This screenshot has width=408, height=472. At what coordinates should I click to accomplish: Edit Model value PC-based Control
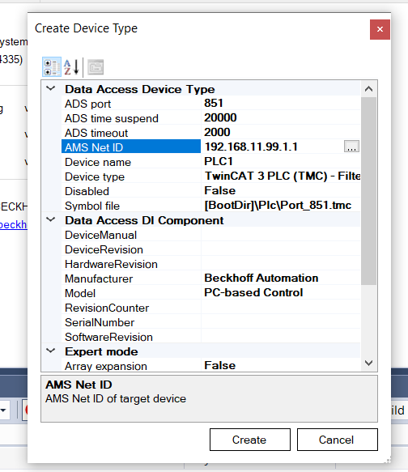coord(280,293)
